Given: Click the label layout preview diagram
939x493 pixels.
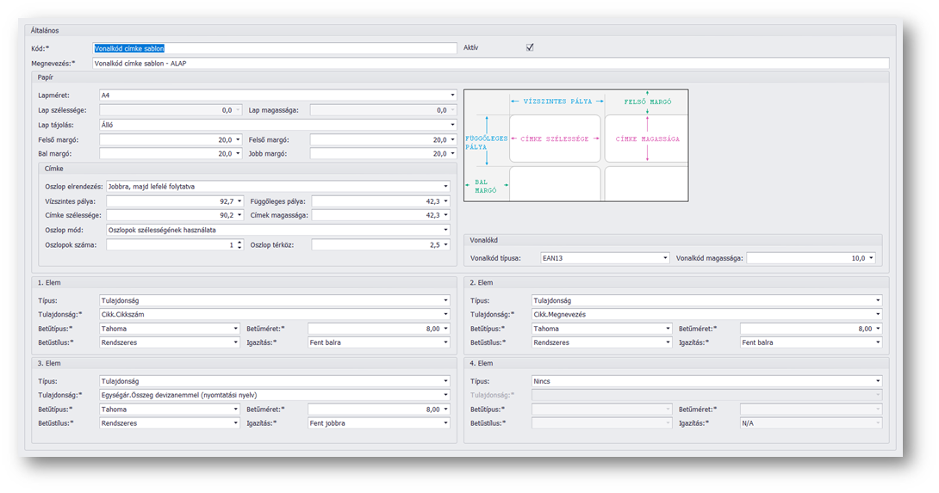Looking at the screenshot, I should tap(575, 145).
